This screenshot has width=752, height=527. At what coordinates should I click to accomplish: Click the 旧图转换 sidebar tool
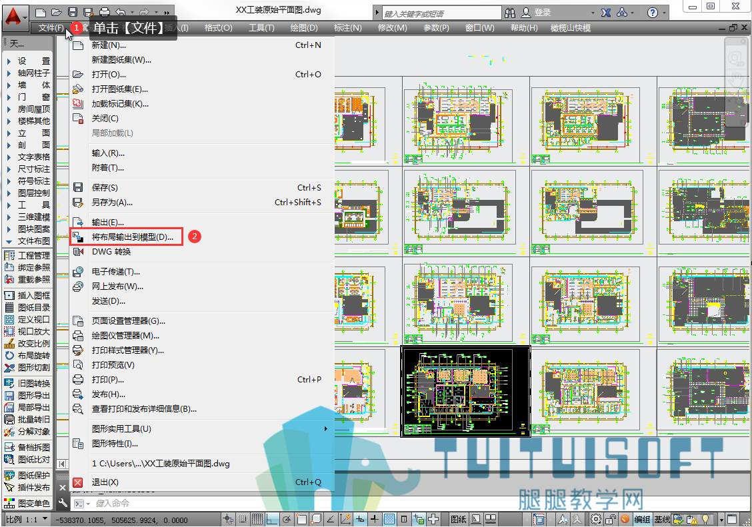click(27, 383)
